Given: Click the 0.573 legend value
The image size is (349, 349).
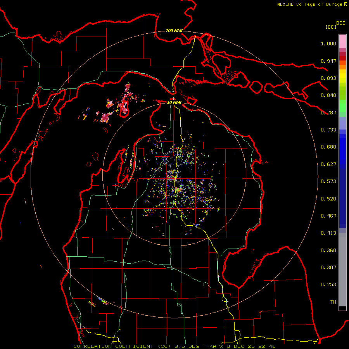Looking at the screenshot, I should tap(328, 181).
